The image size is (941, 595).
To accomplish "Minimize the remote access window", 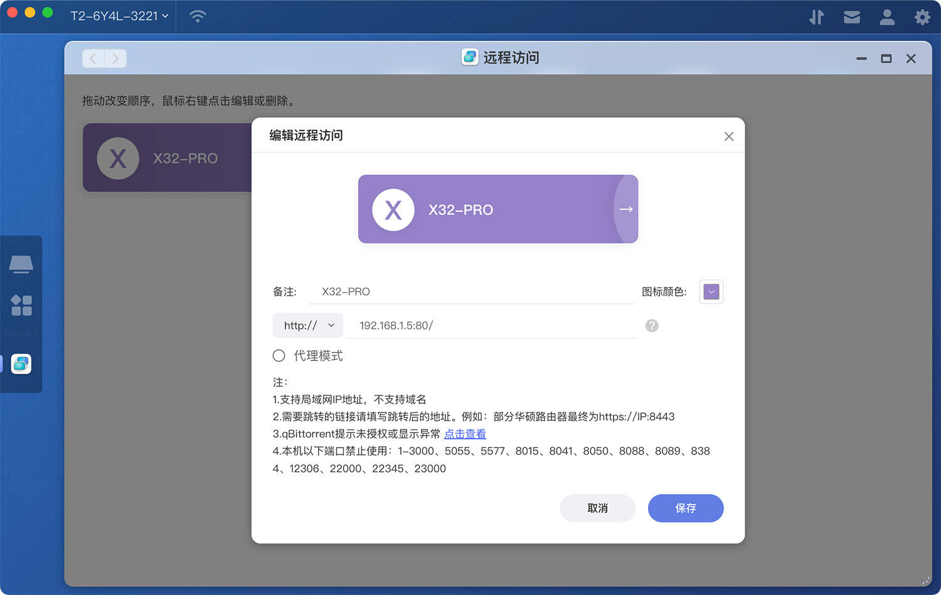I will (861, 58).
